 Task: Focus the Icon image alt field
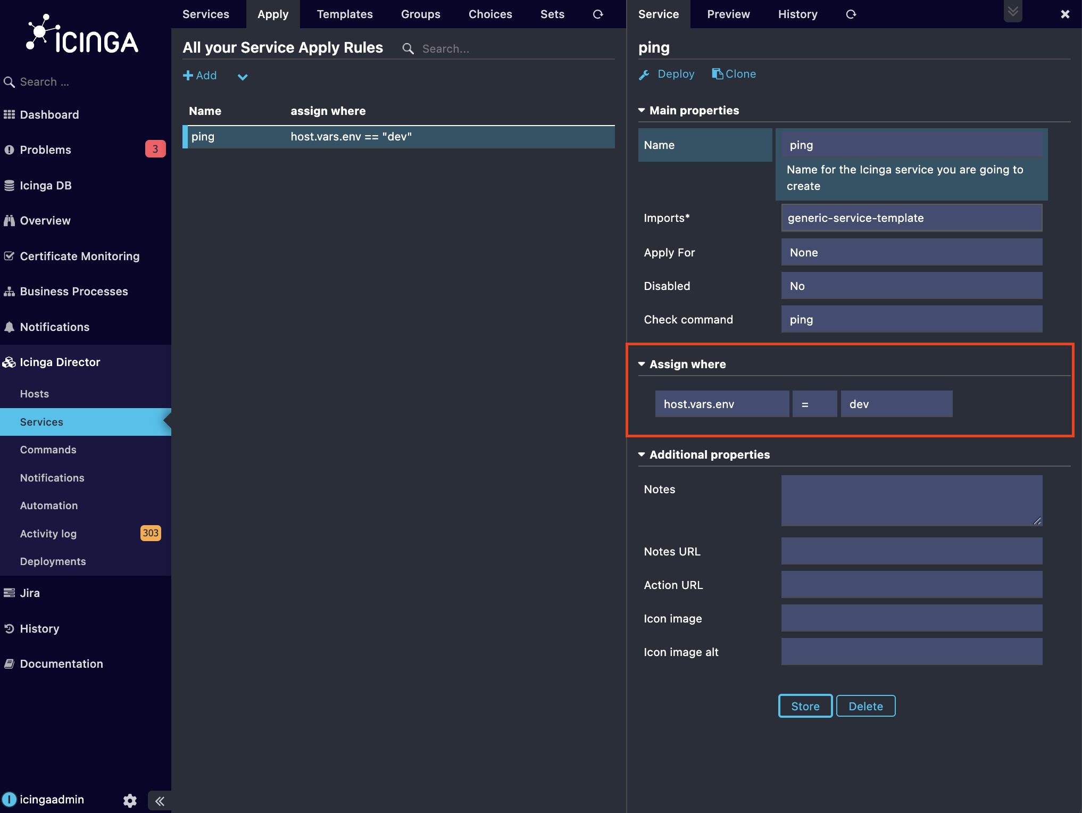coord(912,652)
